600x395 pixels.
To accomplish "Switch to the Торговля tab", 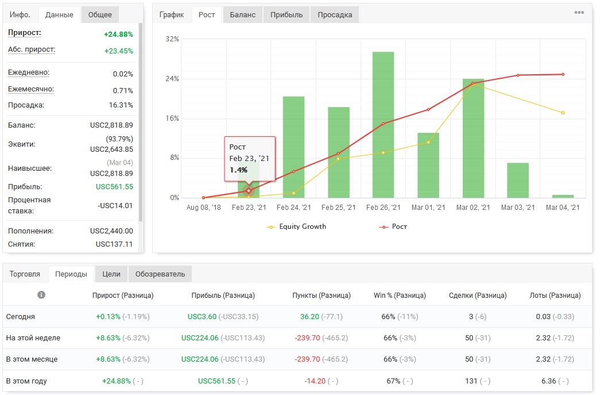I will pyautogui.click(x=25, y=274).
